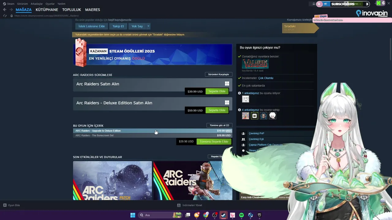The image size is (392, 220).
Task: Open the Valheim game thumbnail
Action: 255,64
